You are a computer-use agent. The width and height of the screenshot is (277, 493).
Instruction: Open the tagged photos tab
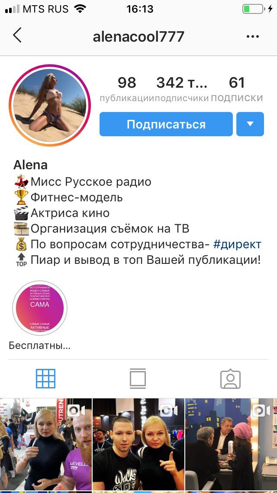click(x=230, y=379)
